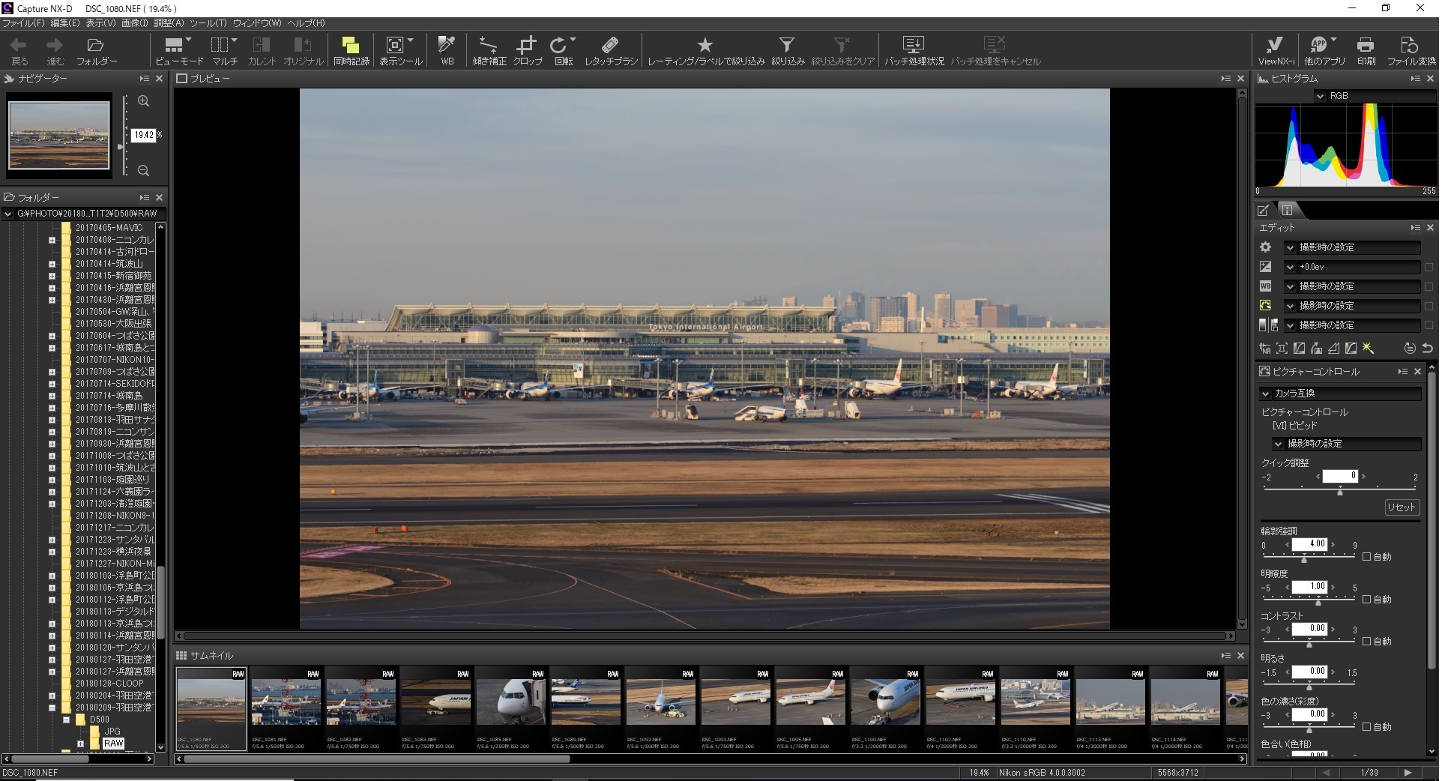Open the RGB histogram channel dropdown
Viewport: 1445px width, 781px height.
coord(1321,96)
